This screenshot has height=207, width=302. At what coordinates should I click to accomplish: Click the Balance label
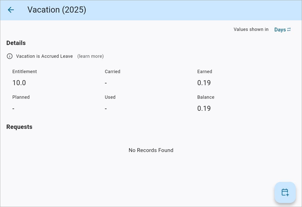click(x=206, y=97)
